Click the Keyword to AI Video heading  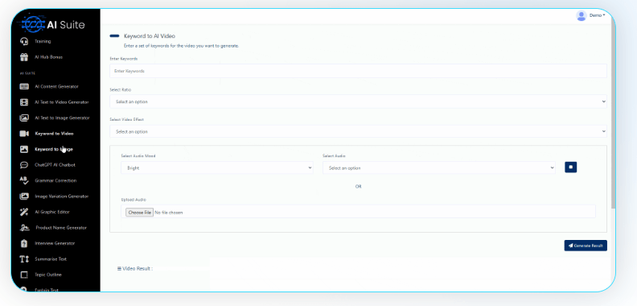point(150,35)
